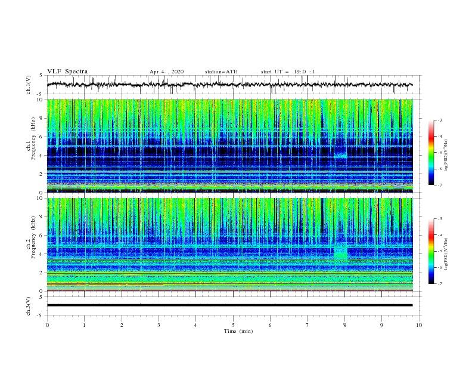The image size is (472, 365).
Task: Click the ch.1 frequency axis "6" kHz tick
Action: click(42, 137)
